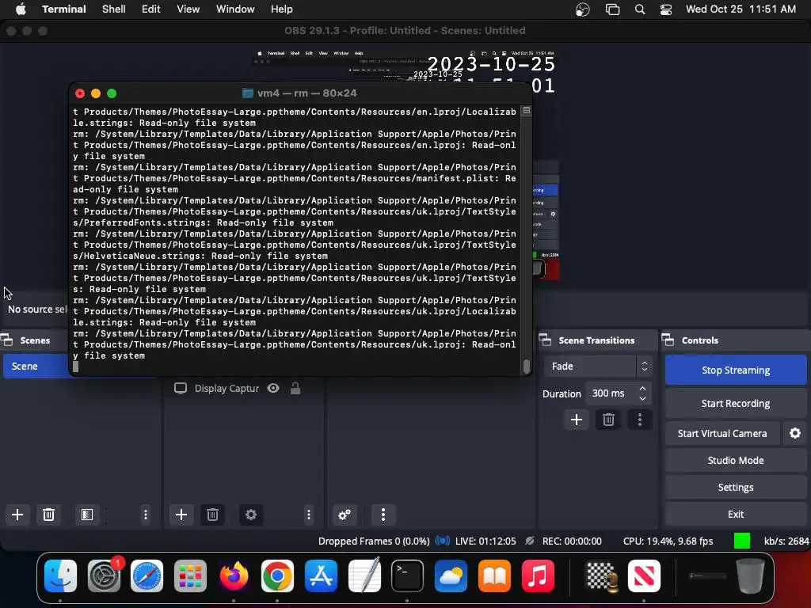The width and height of the screenshot is (811, 608).
Task: Delete selected scene with trash icon
Action: pos(48,515)
